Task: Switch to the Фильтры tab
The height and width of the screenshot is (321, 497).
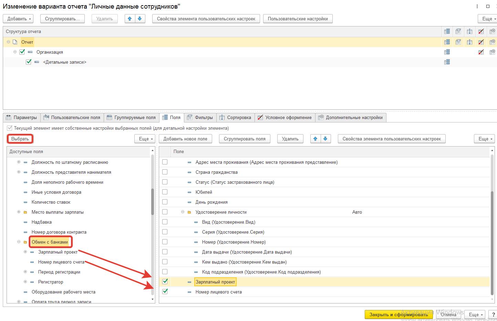Action: point(200,118)
